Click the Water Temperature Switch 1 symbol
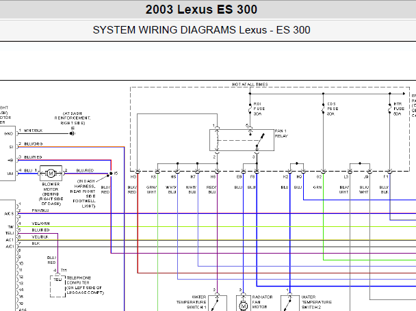This screenshot has height=311, width=416. (x=218, y=303)
